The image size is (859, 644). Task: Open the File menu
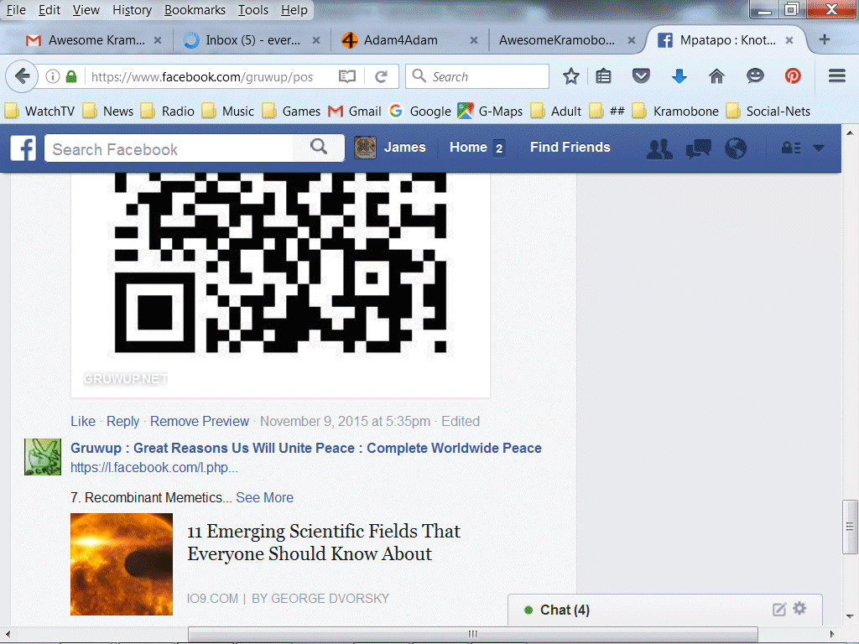(16, 10)
